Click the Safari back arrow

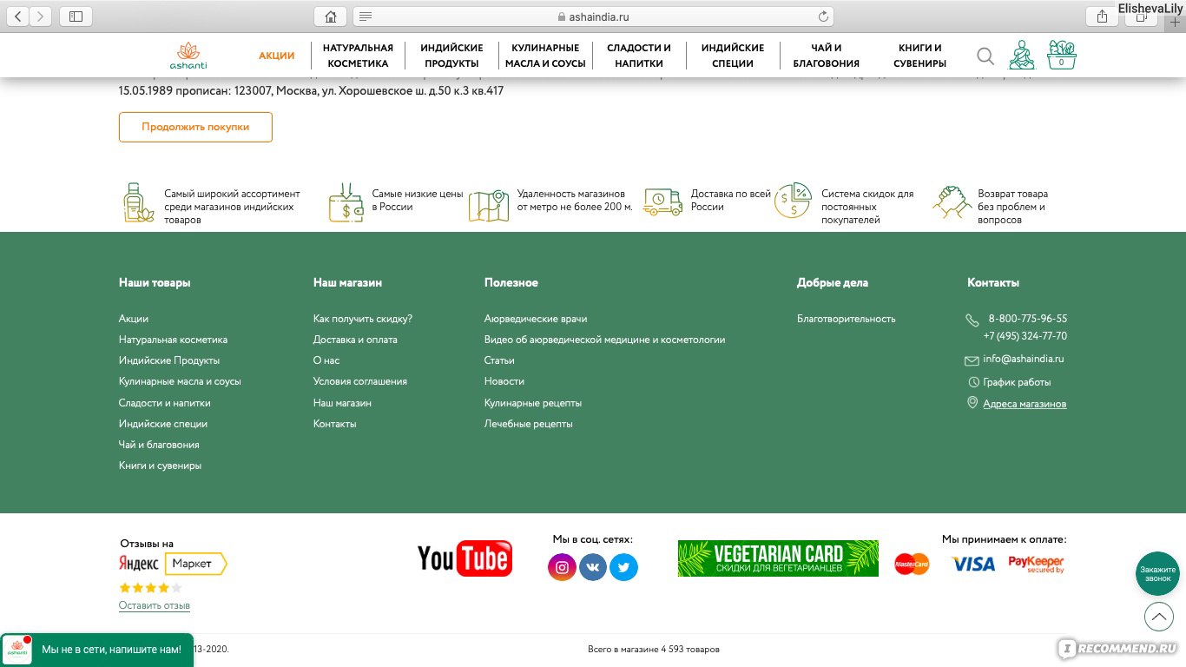pyautogui.click(x=18, y=17)
